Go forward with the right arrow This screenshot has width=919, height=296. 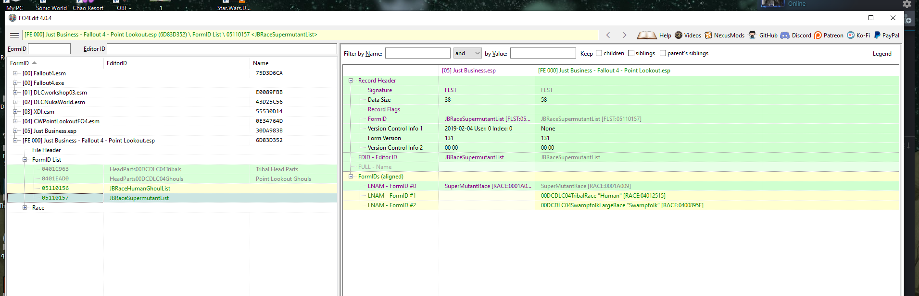624,35
